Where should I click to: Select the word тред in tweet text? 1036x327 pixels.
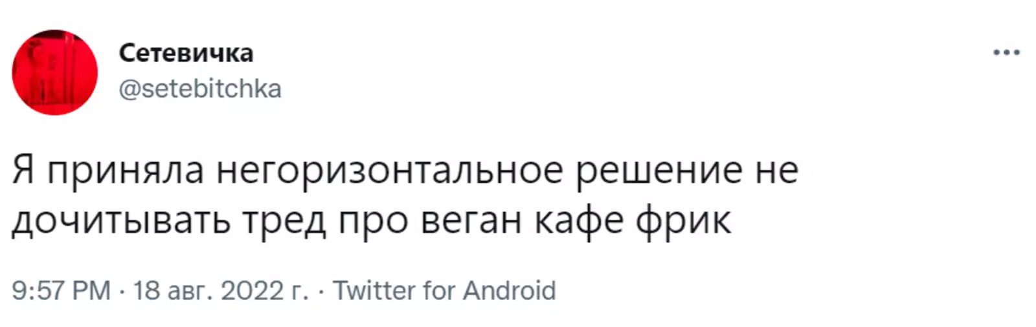coord(284,221)
